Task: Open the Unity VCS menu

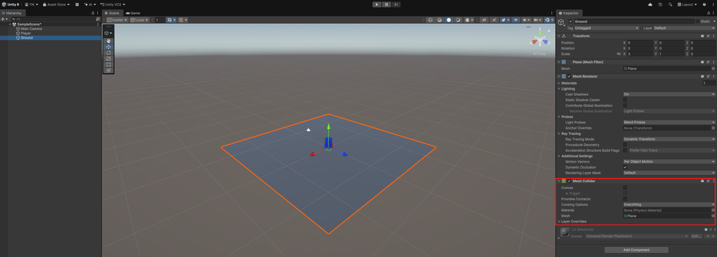Action: pyautogui.click(x=113, y=4)
